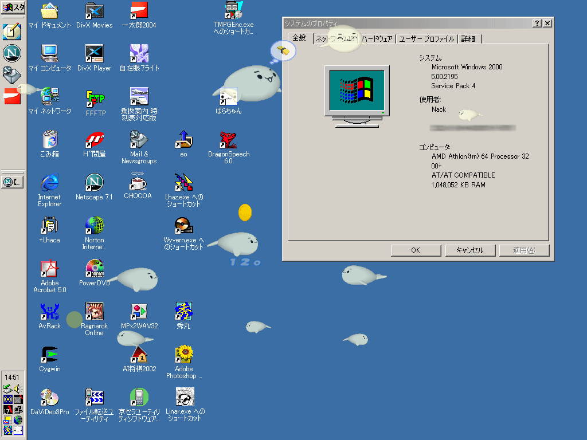Click the ファイル転送ユーティリティ desktop icon
This screenshot has width=587, height=440.
(x=95, y=405)
